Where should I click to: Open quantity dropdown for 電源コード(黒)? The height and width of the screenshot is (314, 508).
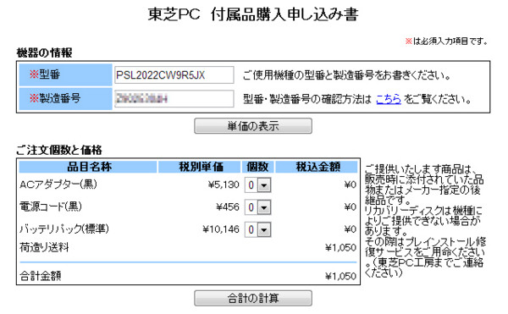pos(258,207)
